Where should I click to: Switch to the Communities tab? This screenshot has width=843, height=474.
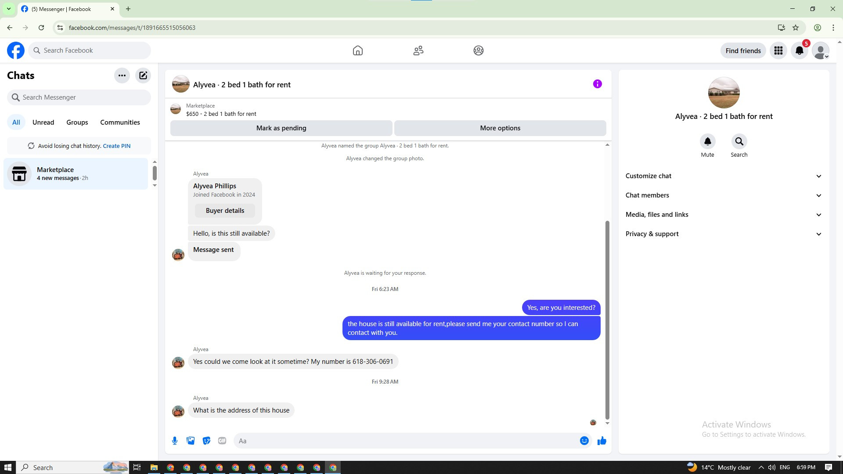[120, 122]
